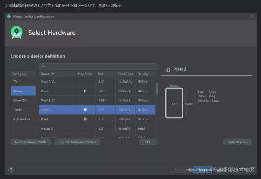This screenshot has width=261, height=179.
Task: Click the Android Studio logo in the header
Action: click(x=17, y=33)
